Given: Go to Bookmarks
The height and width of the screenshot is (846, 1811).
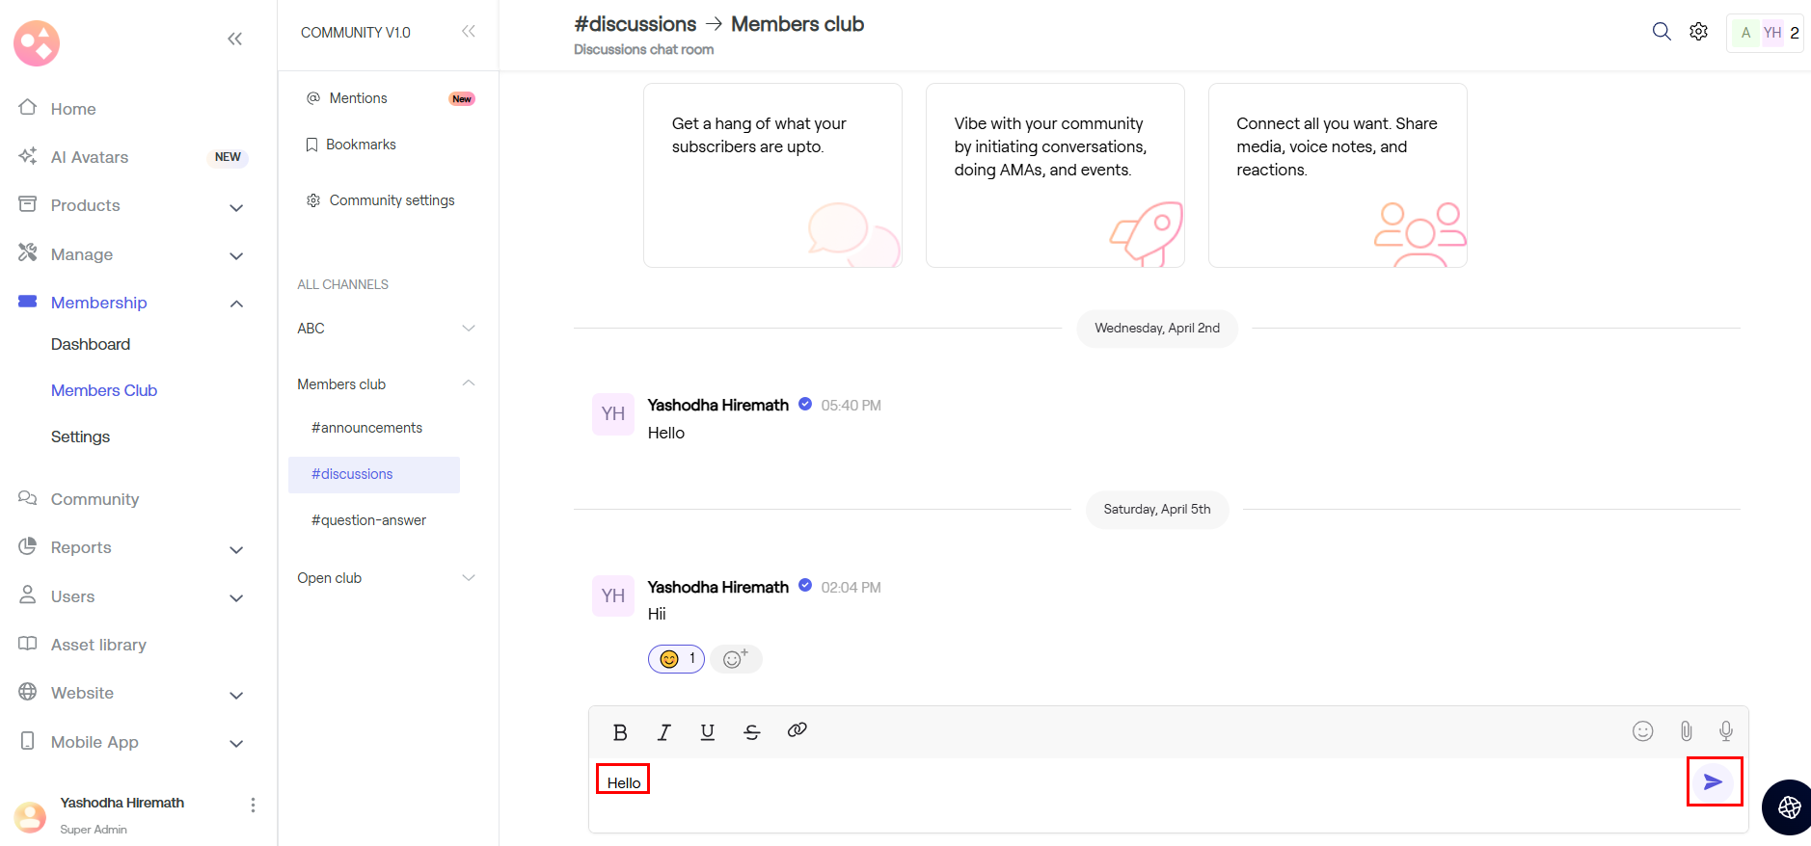Looking at the screenshot, I should tap(361, 145).
